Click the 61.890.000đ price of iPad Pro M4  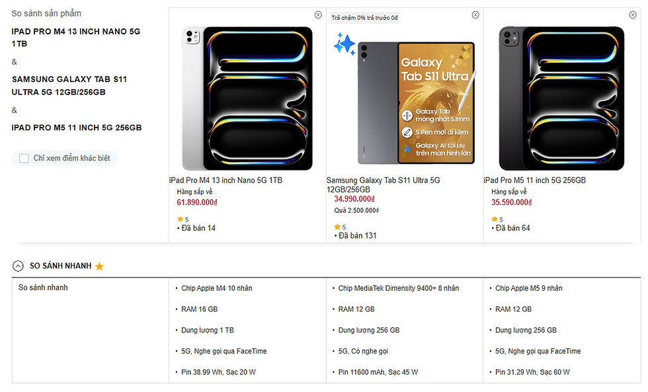point(197,202)
